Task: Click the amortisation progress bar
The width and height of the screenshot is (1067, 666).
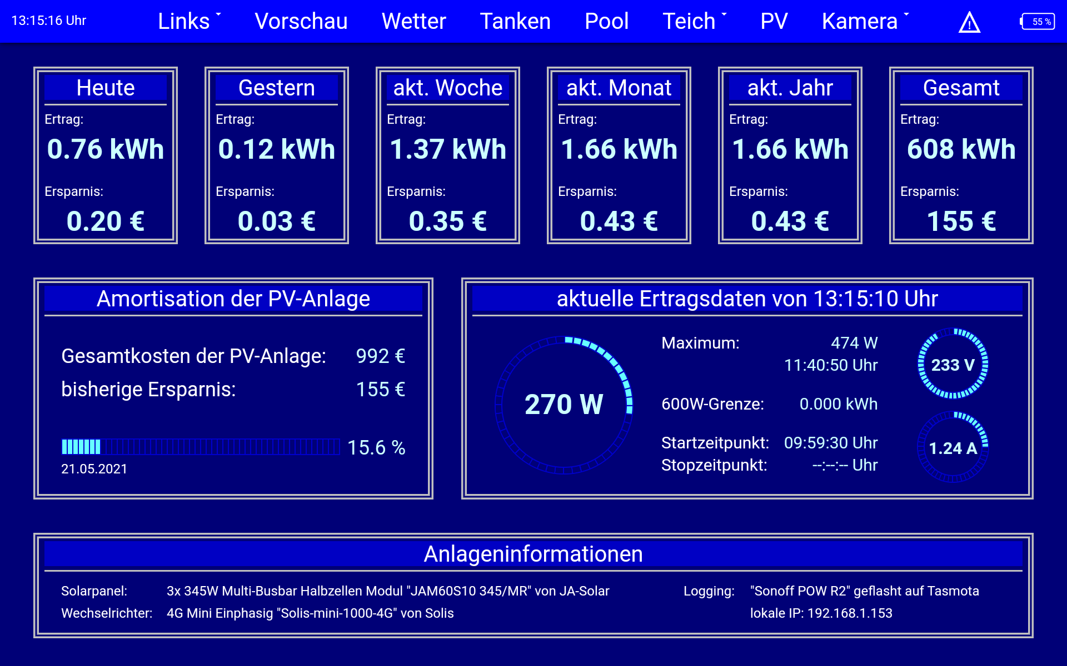Action: (200, 447)
